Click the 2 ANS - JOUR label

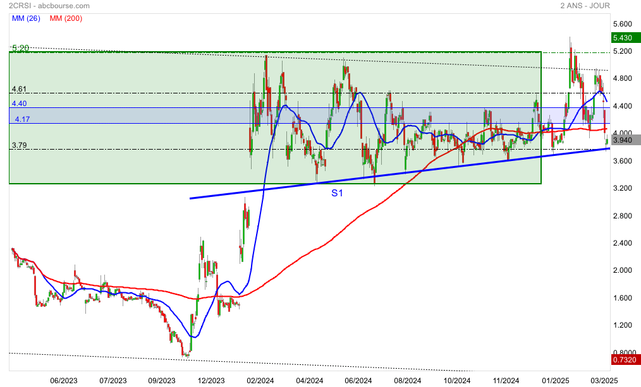click(585, 6)
